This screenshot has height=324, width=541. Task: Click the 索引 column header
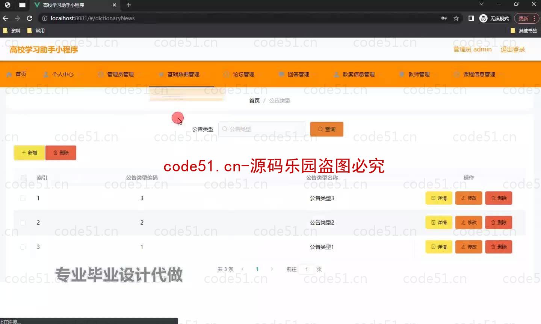tap(42, 177)
